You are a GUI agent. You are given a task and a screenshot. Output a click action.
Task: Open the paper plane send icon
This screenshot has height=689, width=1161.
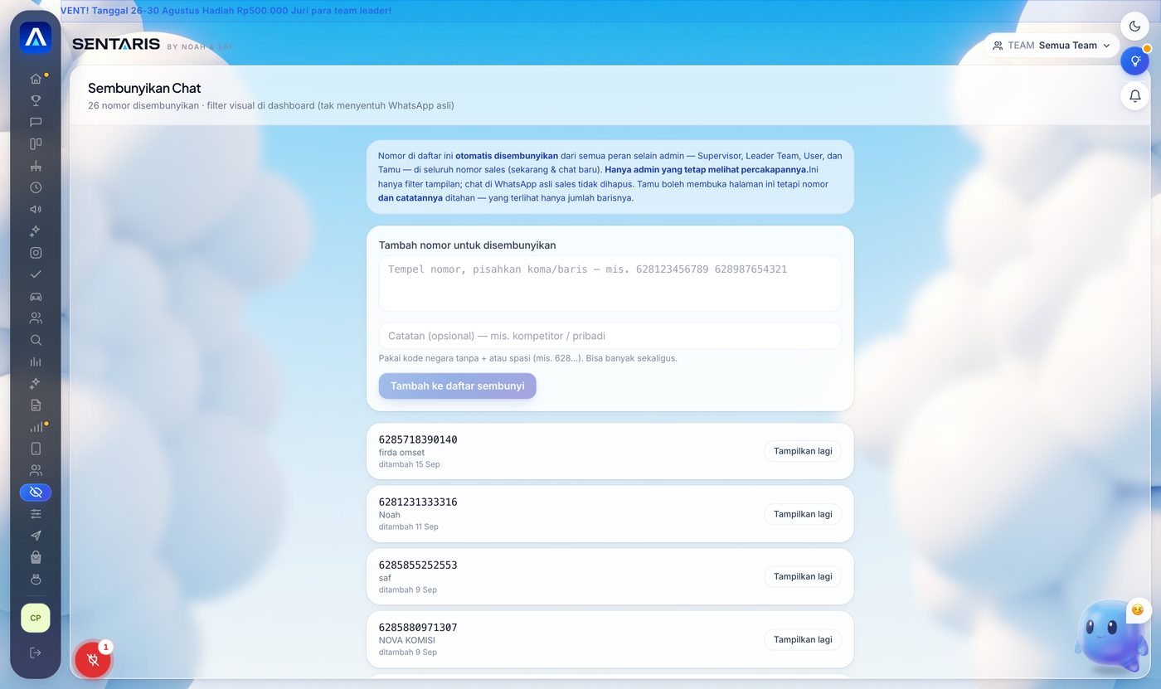pos(36,536)
